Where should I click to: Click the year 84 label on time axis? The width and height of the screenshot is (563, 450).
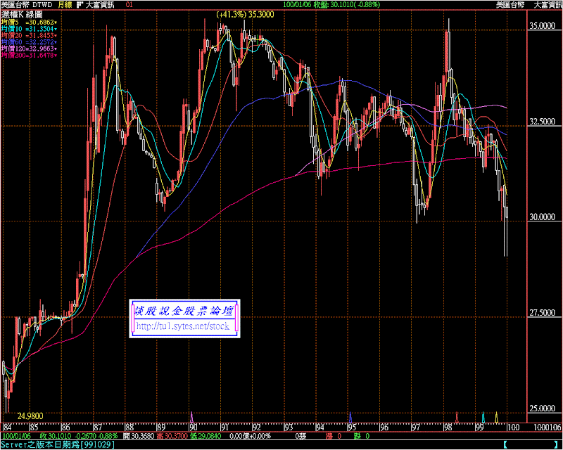[7, 427]
